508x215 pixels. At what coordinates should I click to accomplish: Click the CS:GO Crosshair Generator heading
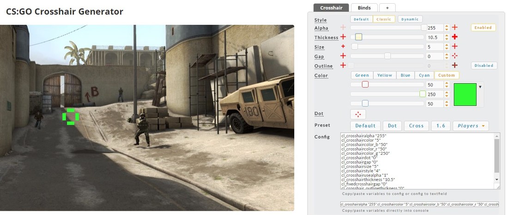tap(65, 12)
